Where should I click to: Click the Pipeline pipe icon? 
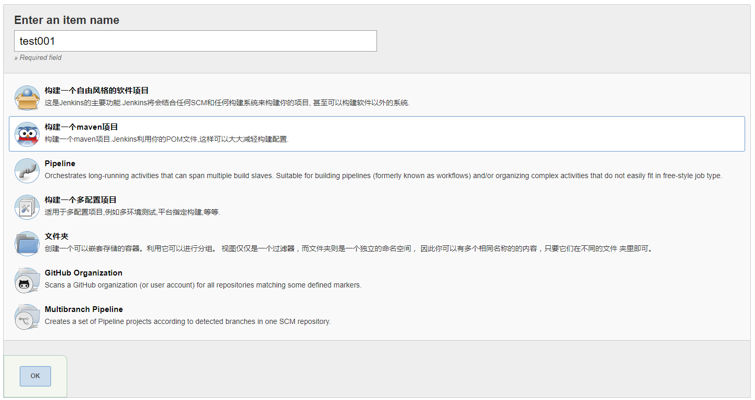point(27,171)
